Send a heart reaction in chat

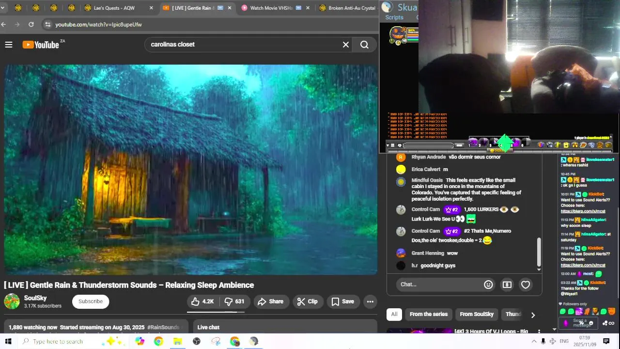(526, 285)
